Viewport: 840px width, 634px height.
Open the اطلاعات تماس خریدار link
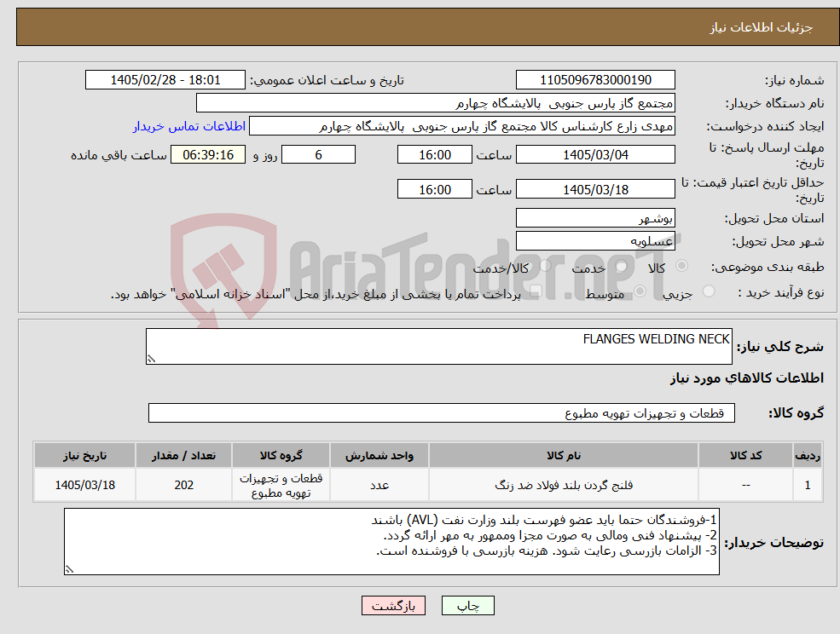click(189, 126)
